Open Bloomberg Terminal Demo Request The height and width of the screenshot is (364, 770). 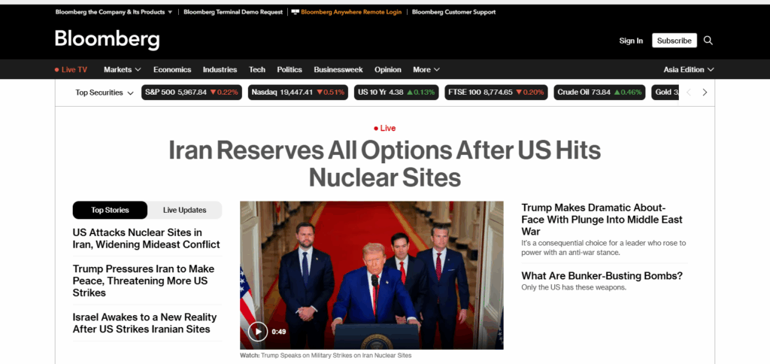[233, 12]
